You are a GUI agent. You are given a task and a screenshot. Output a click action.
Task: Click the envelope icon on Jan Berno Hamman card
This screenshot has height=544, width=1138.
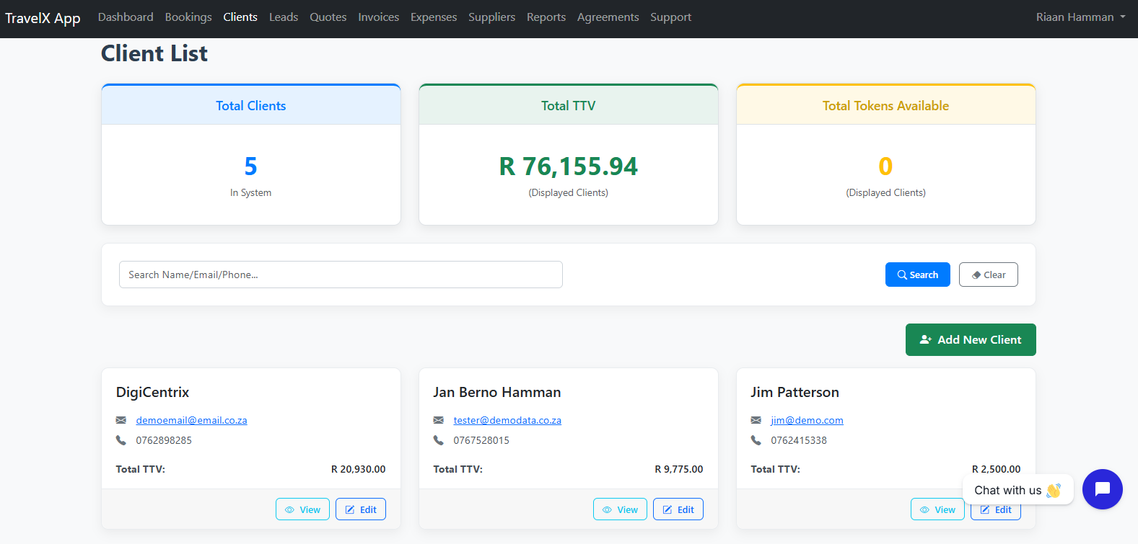coord(439,420)
